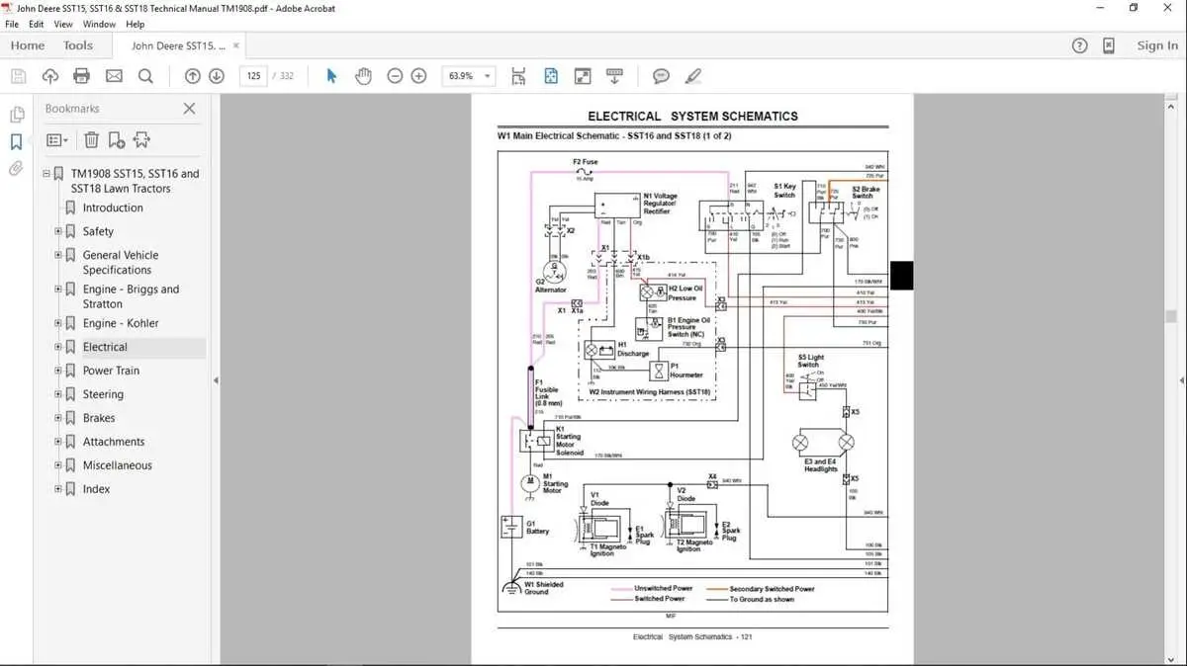This screenshot has height=666, width=1187.
Task: Open the View menu
Action: 62,24
